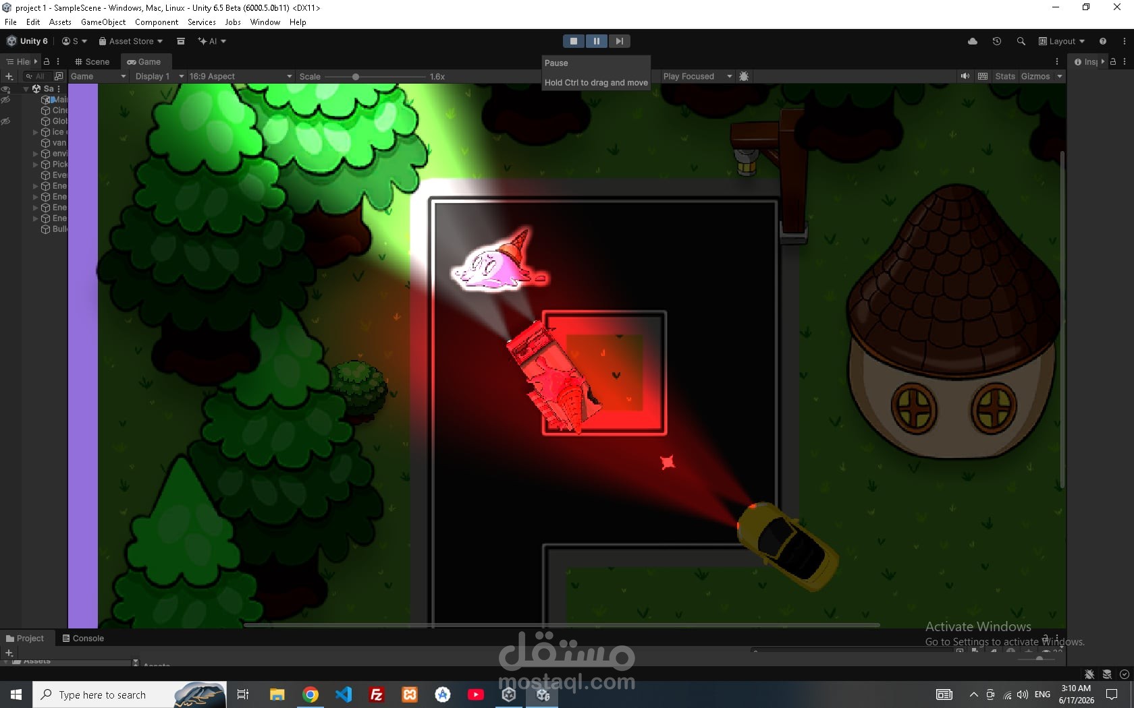
Task: Open the toolbar three-dot overflow menu
Action: (x=1125, y=41)
